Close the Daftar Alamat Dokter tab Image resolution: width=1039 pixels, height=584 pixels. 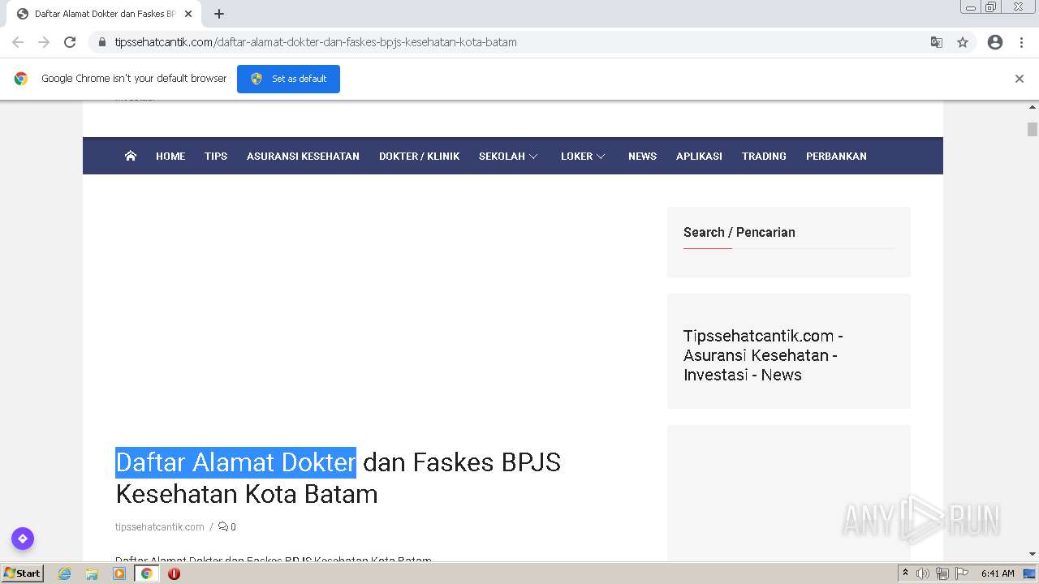click(x=188, y=14)
